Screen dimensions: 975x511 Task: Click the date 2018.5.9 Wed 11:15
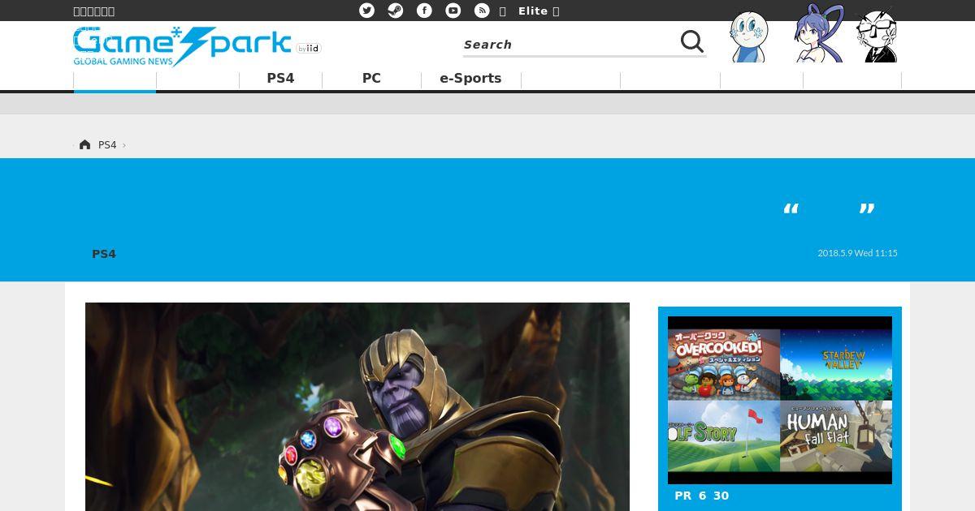(x=857, y=253)
